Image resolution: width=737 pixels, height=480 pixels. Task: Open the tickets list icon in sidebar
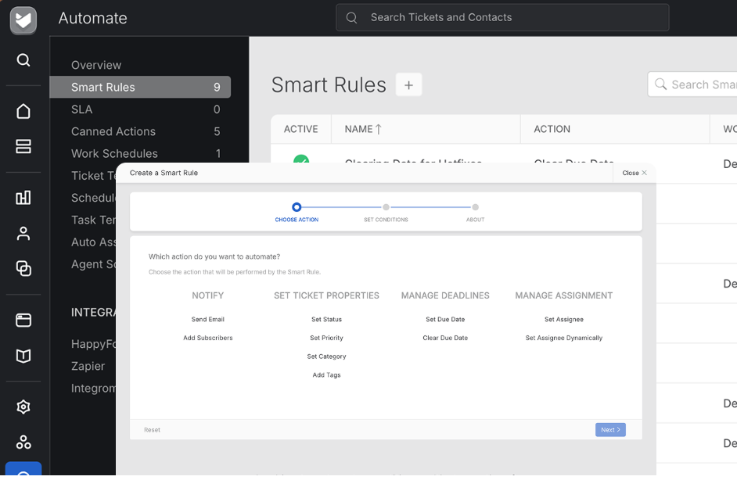click(x=23, y=146)
